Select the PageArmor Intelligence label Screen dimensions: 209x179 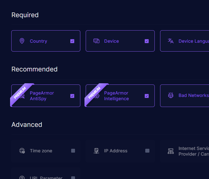point(117,96)
